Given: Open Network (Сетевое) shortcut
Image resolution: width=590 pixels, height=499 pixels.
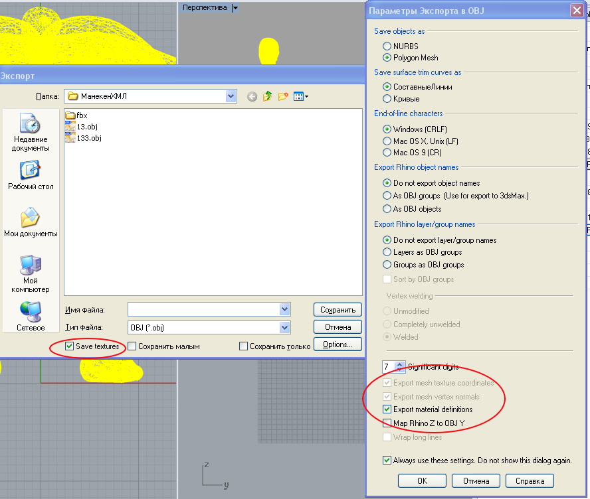Looking at the screenshot, I should tap(31, 317).
